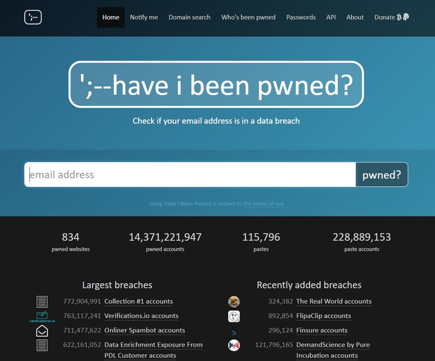Click the 296,124 count text
This screenshot has height=361, width=435.
[280, 330]
